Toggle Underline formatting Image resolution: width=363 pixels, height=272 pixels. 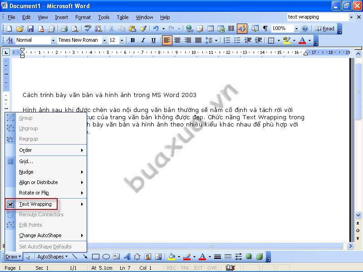(x=153, y=40)
